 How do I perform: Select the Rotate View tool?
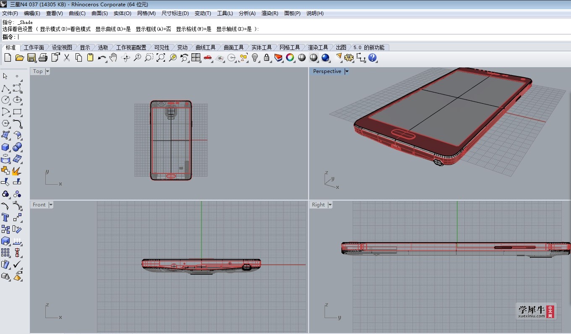[x=126, y=57]
